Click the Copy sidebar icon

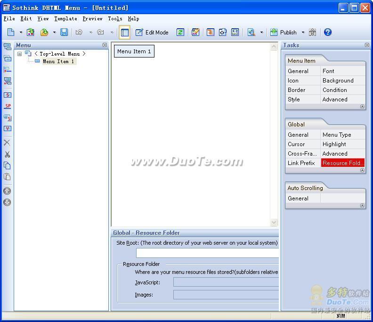click(x=7, y=165)
